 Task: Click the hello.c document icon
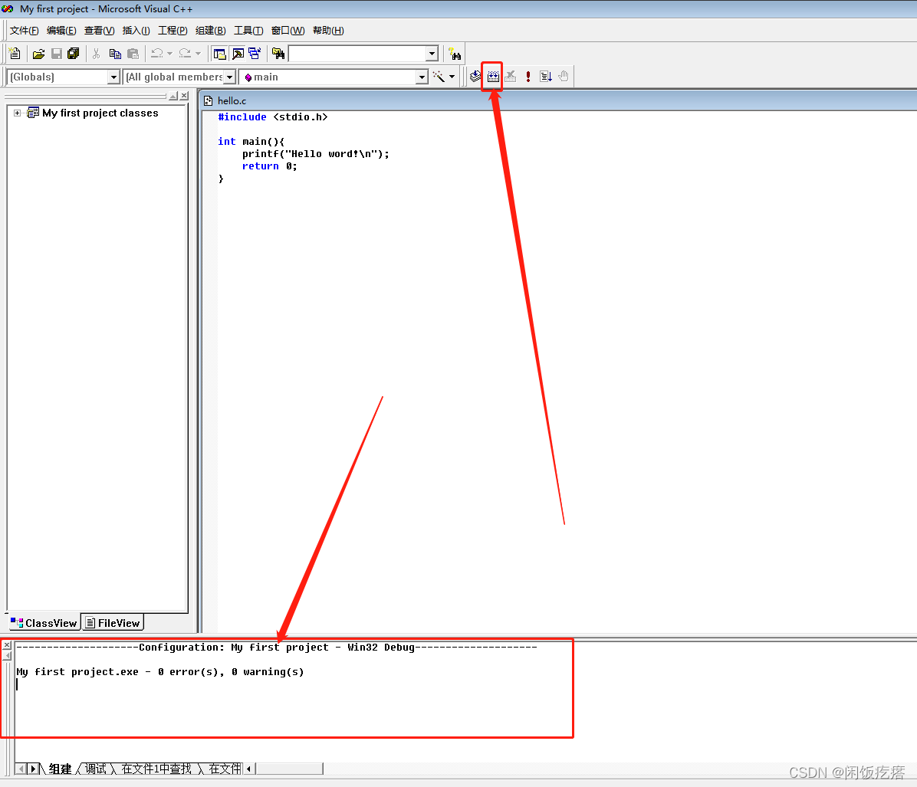point(209,100)
